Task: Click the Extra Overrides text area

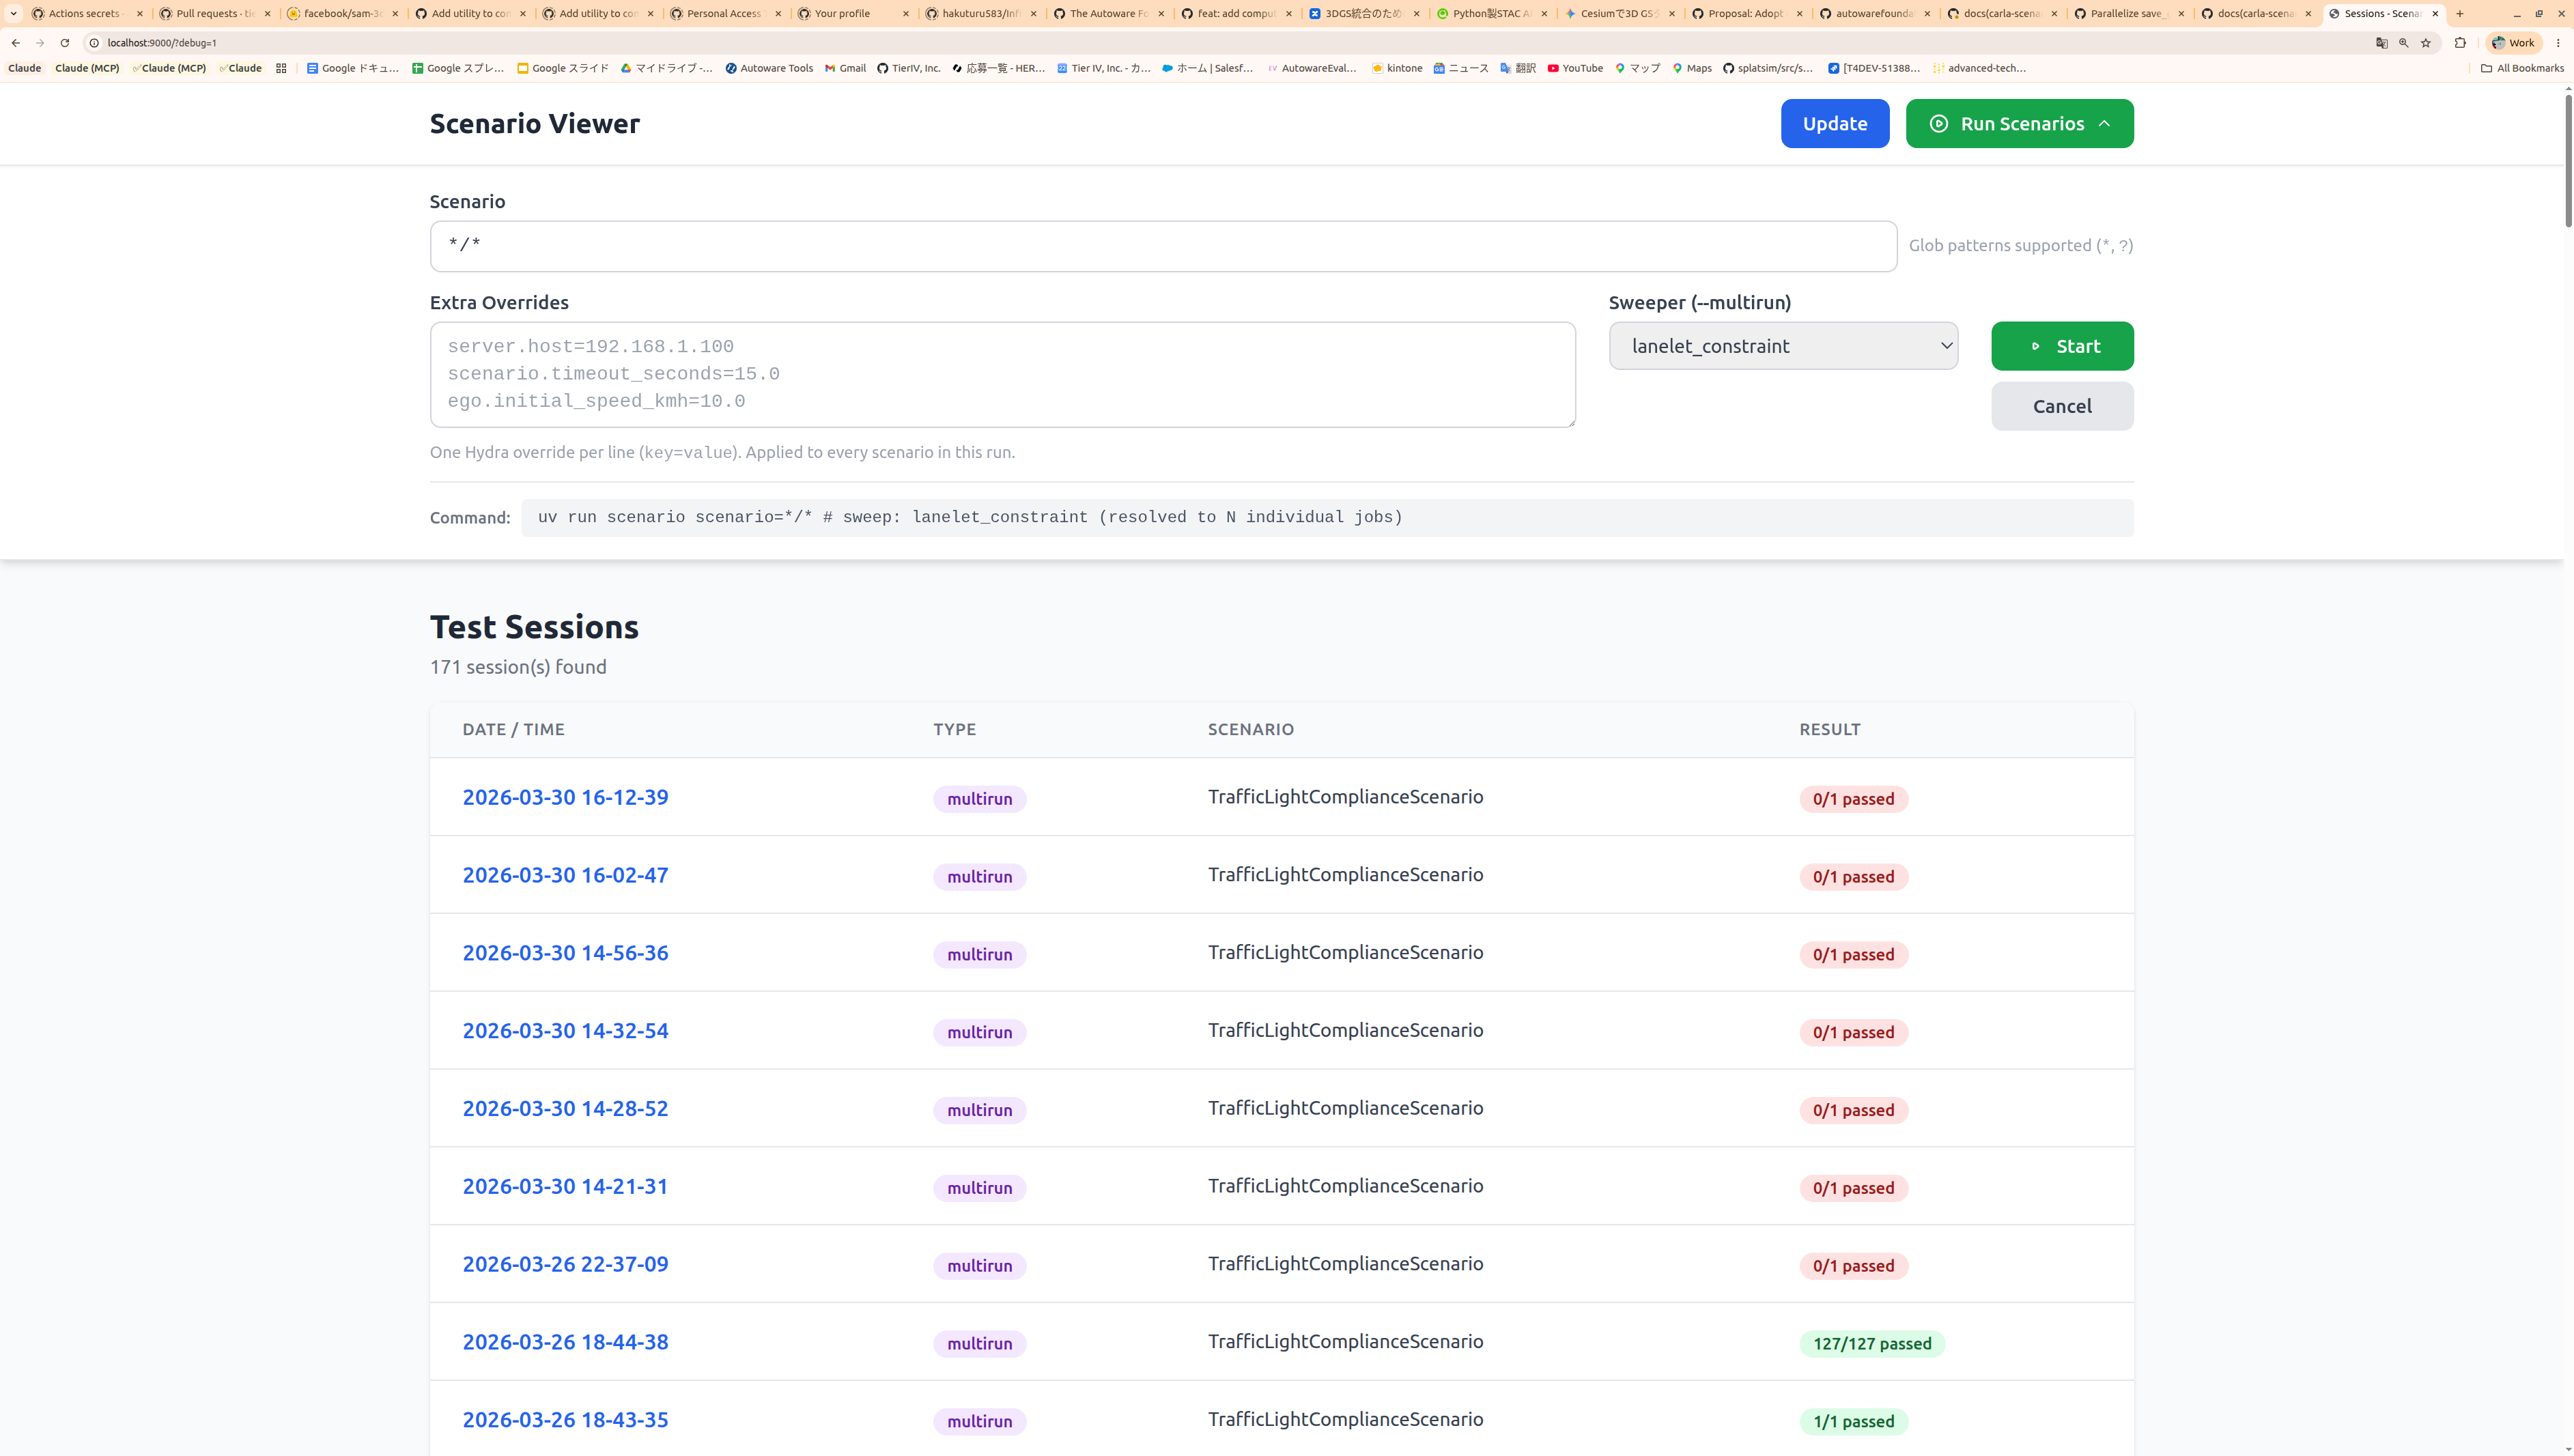Action: (x=1002, y=374)
